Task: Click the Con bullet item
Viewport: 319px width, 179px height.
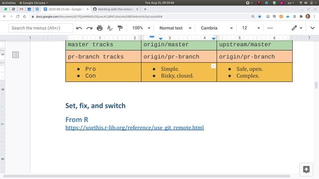Action: point(91,76)
